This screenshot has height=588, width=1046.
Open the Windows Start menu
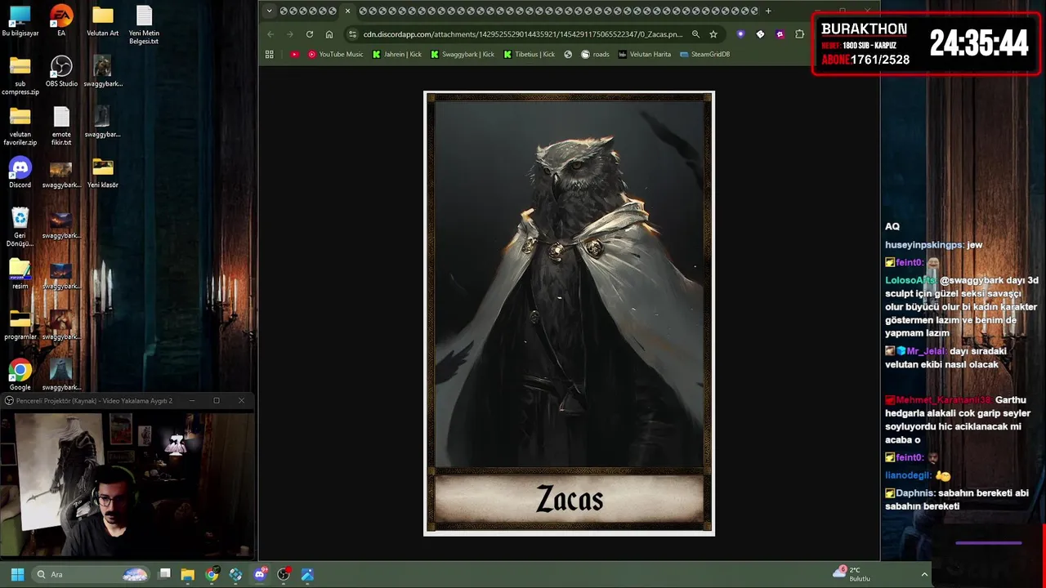(x=17, y=574)
